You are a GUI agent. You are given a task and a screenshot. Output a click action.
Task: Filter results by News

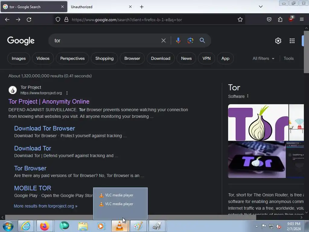186,58
